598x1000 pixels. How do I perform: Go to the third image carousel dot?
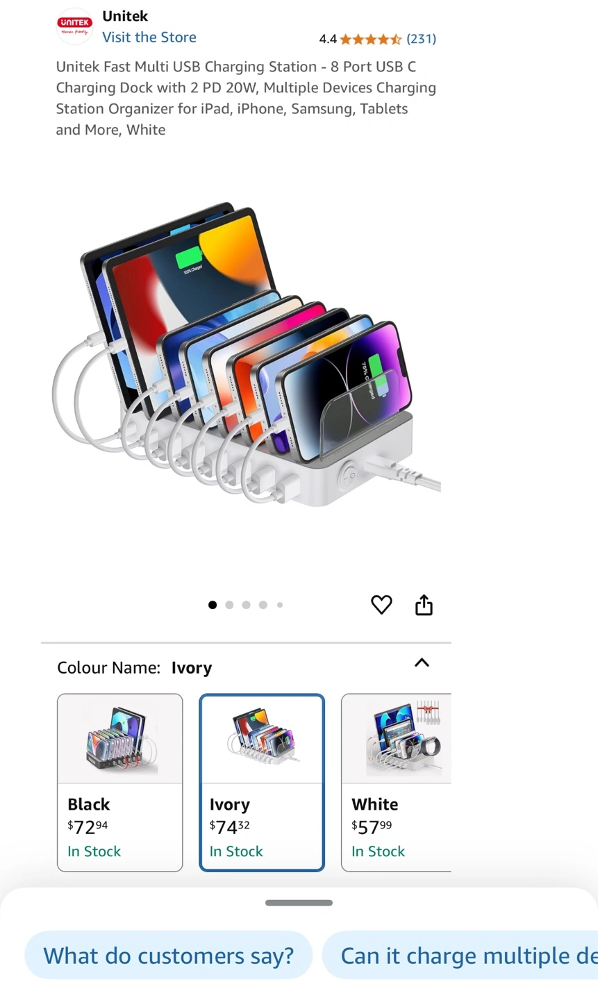point(246,605)
